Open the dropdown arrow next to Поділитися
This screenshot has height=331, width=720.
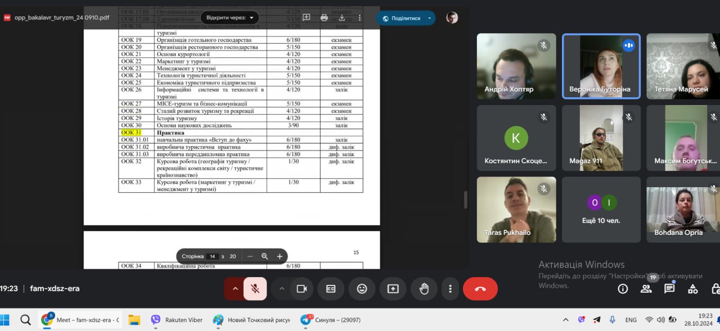(429, 18)
